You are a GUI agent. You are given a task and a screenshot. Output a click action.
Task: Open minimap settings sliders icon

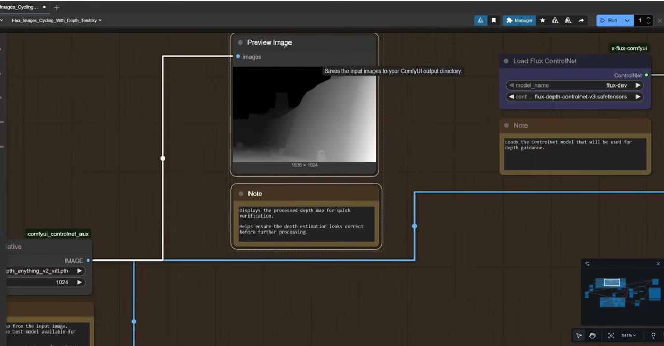point(587,264)
